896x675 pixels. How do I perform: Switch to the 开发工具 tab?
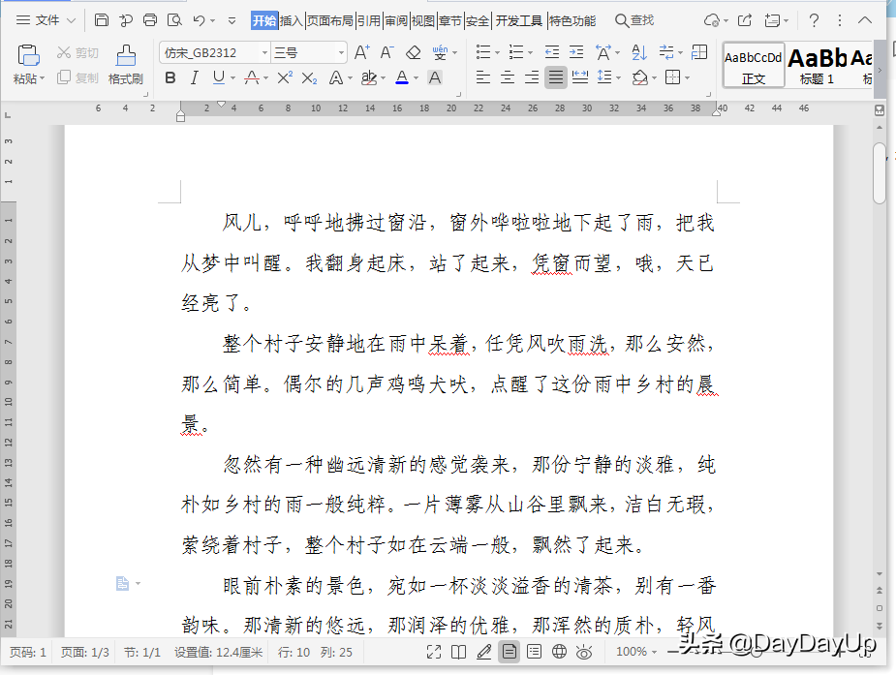pos(519,20)
